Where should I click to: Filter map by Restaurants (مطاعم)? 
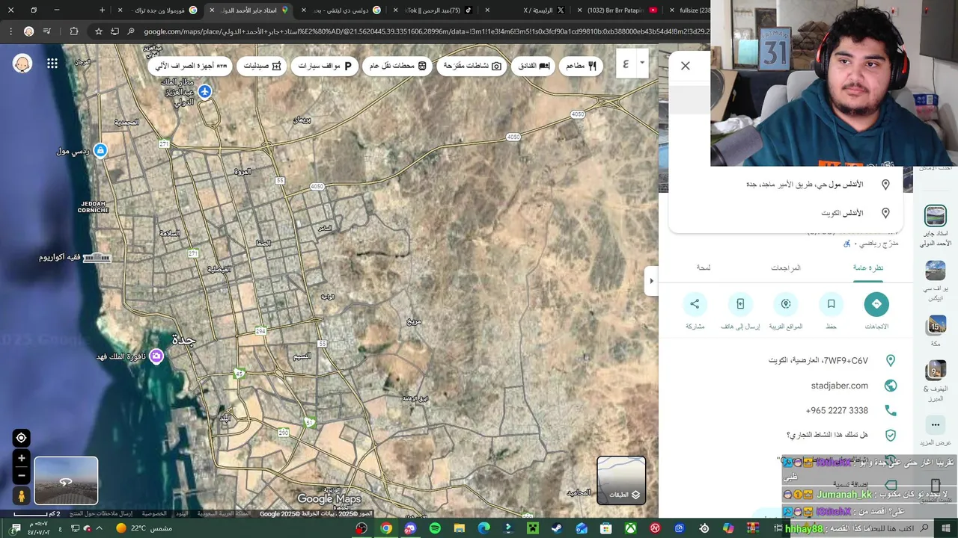point(581,66)
